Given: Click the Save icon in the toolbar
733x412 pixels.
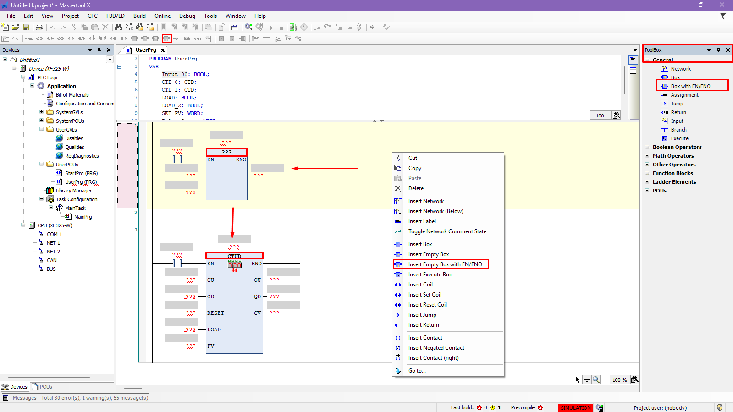Looking at the screenshot, I should tap(26, 27).
